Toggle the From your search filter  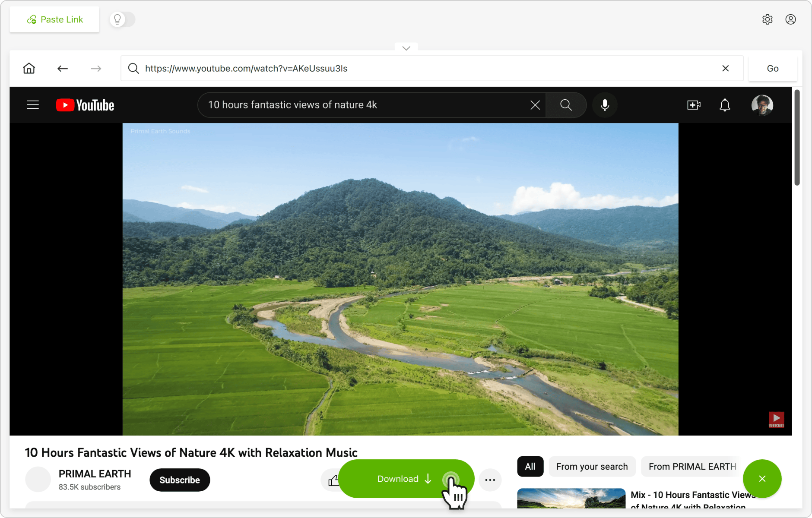pyautogui.click(x=592, y=466)
